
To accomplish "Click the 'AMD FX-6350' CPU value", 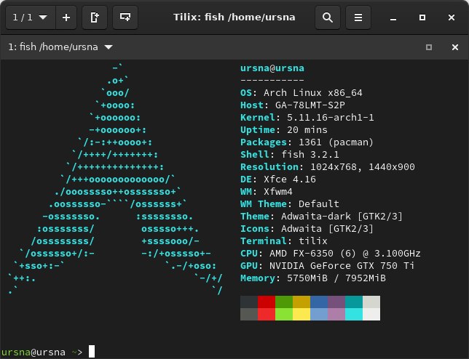I will [x=301, y=254].
